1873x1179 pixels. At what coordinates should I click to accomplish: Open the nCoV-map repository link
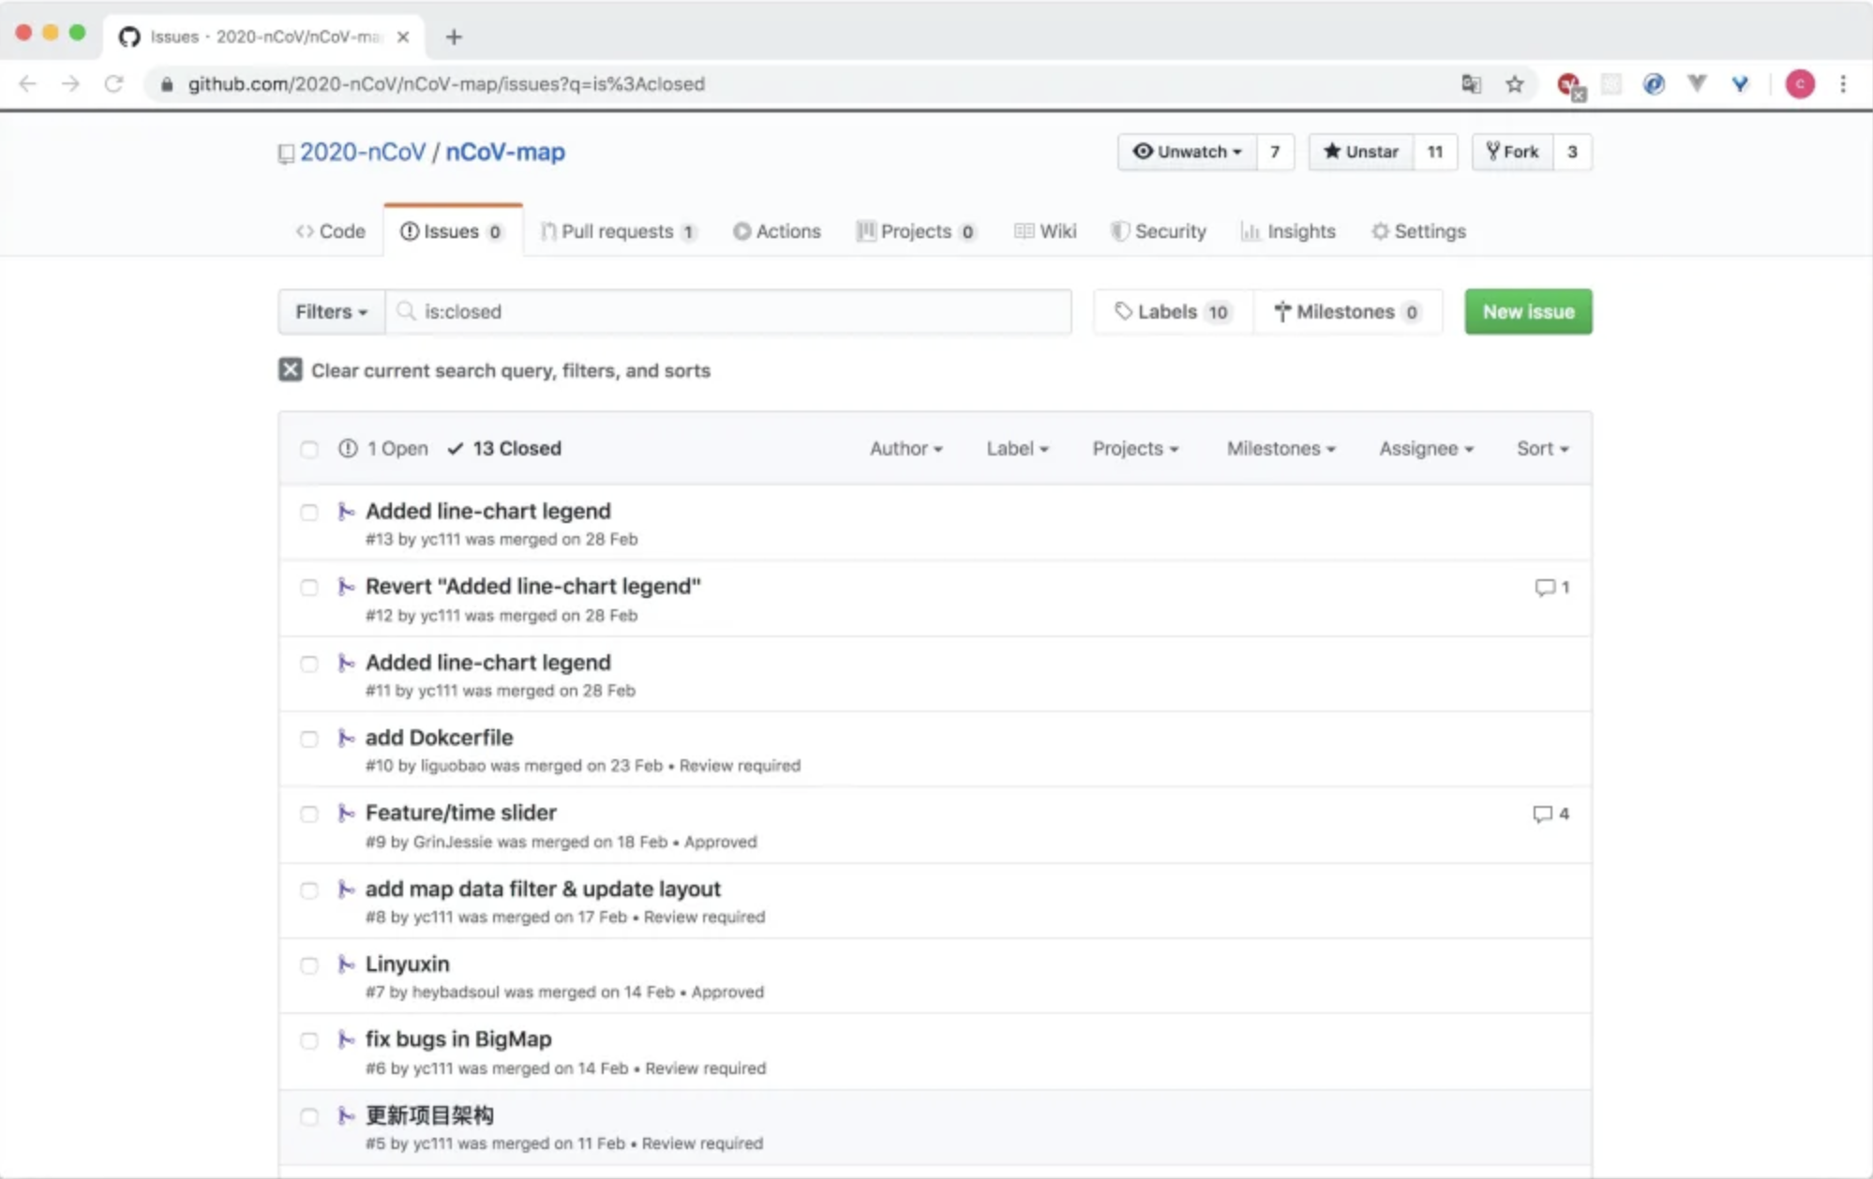pyautogui.click(x=505, y=152)
